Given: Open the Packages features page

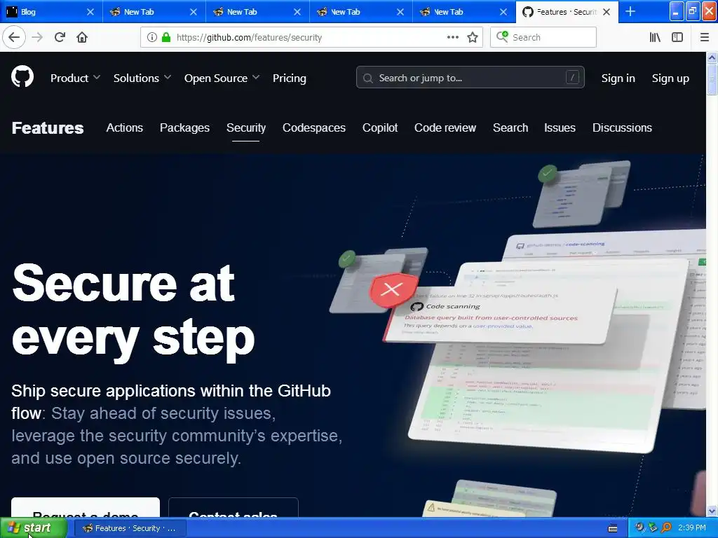Looking at the screenshot, I should pyautogui.click(x=184, y=127).
